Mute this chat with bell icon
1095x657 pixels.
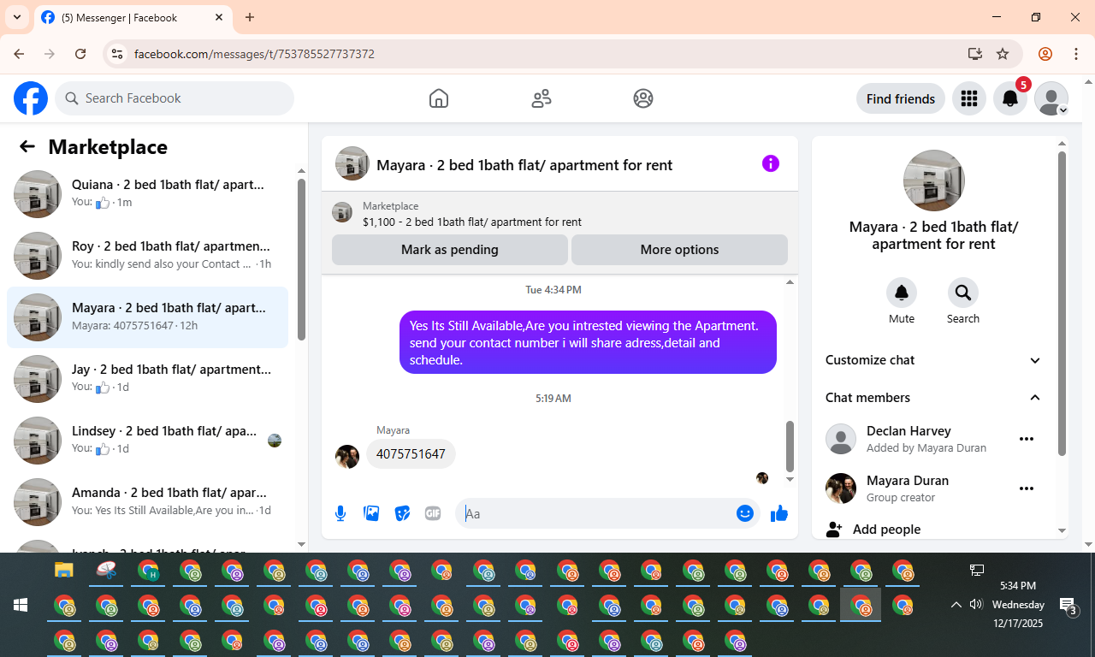tap(902, 293)
